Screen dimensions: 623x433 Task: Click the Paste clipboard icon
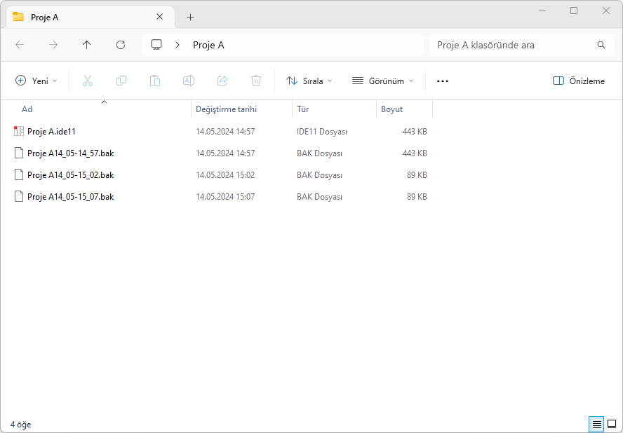pyautogui.click(x=155, y=81)
